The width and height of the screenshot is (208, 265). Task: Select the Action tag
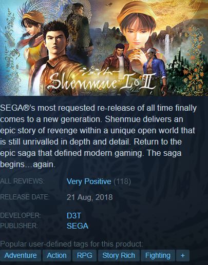[56, 255]
